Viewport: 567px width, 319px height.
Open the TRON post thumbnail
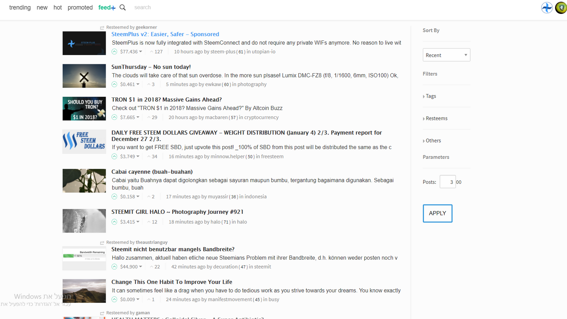pyautogui.click(x=84, y=109)
